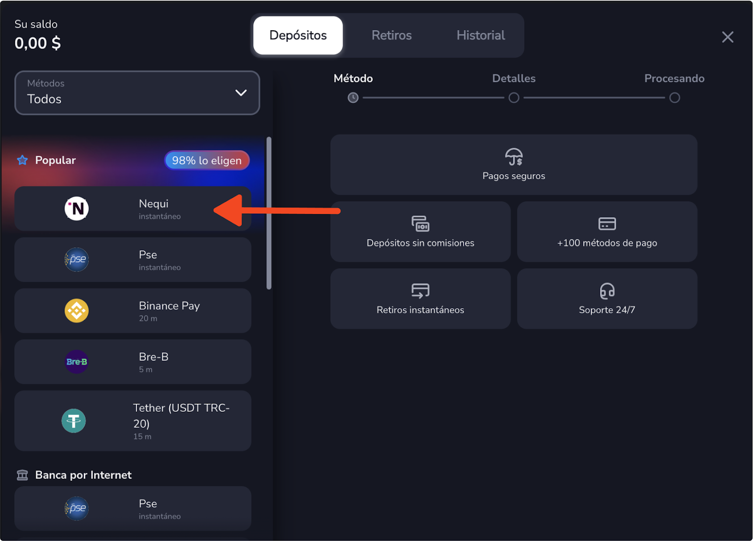
Task: Click the Retiros instantáneos icon
Action: pyautogui.click(x=420, y=291)
